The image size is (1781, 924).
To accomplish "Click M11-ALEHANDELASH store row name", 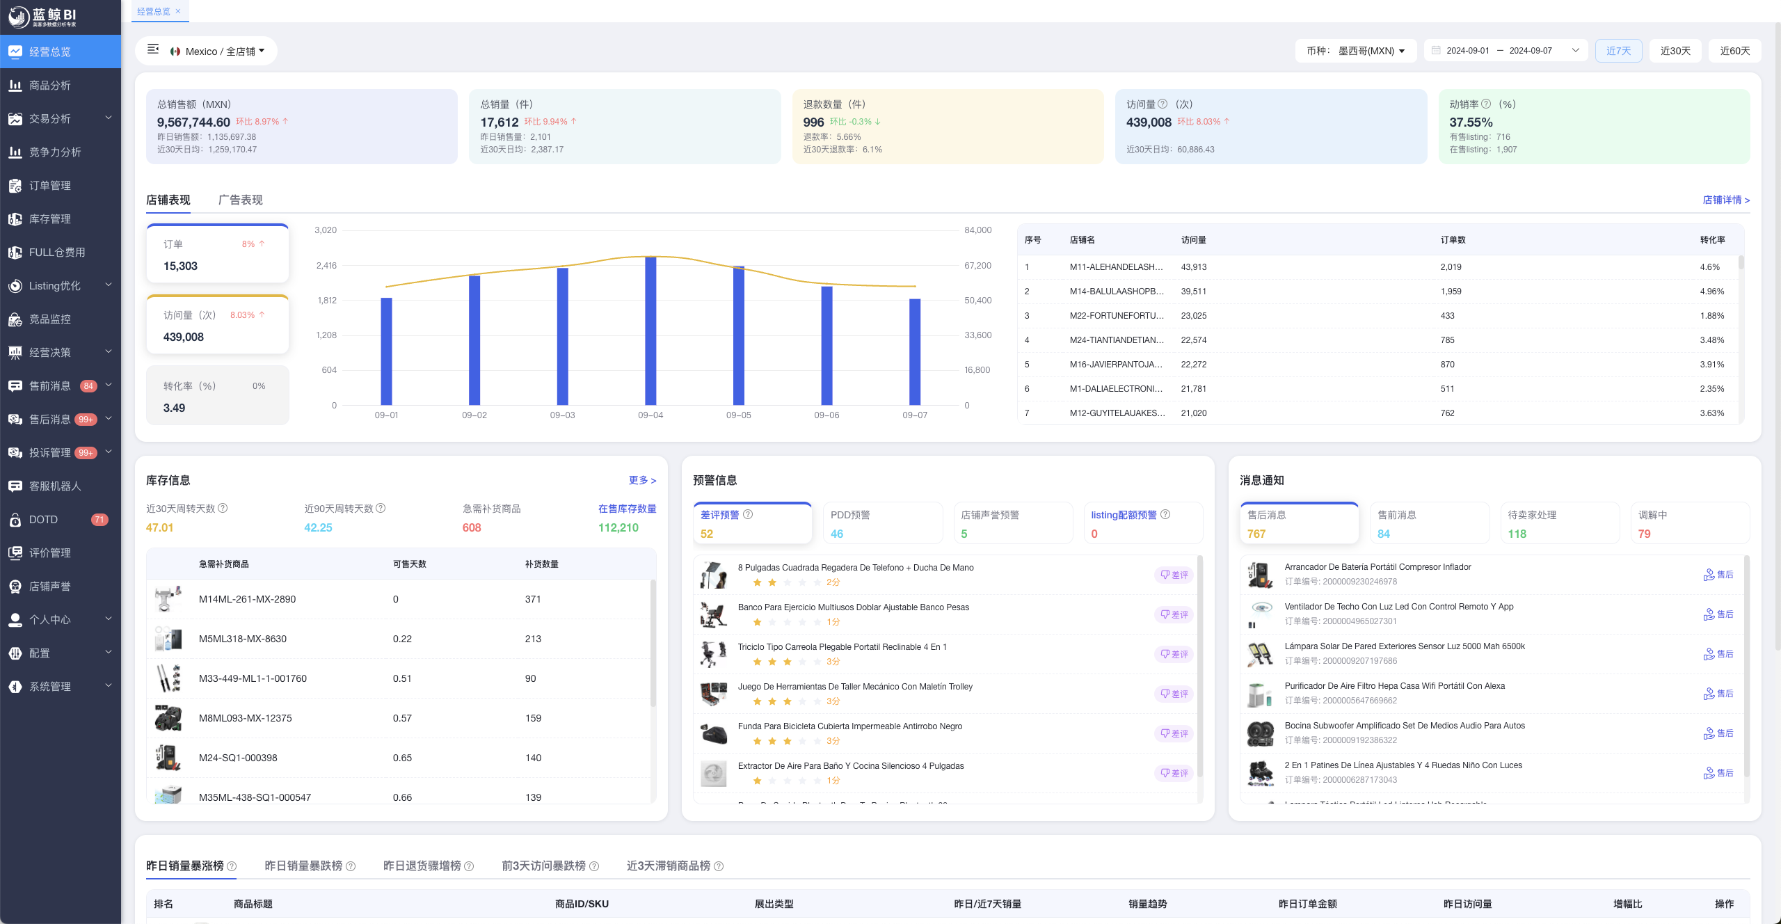I will click(1116, 267).
